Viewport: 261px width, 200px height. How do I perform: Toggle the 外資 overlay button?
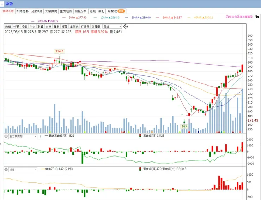(x=16, y=27)
